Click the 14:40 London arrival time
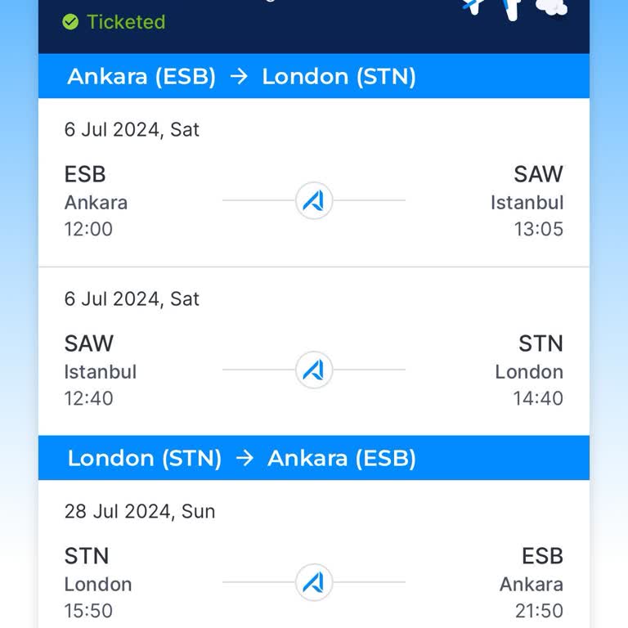 coord(538,398)
